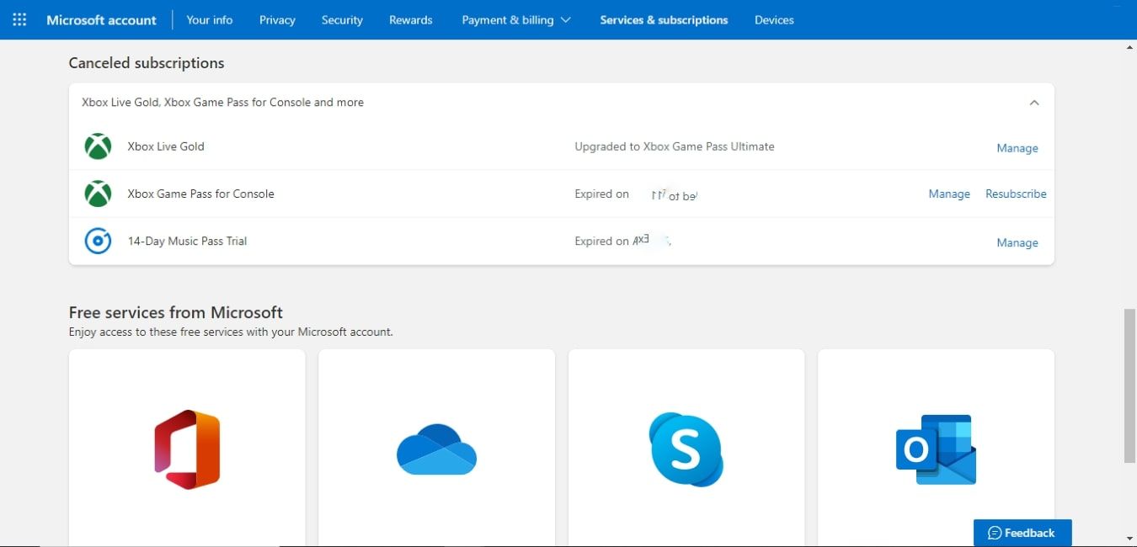
Task: Click the scrollbar up arrow
Action: (x=1129, y=47)
